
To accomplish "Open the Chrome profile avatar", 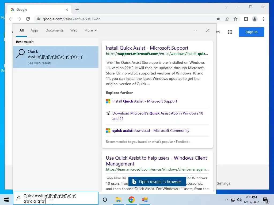I will [255, 19].
